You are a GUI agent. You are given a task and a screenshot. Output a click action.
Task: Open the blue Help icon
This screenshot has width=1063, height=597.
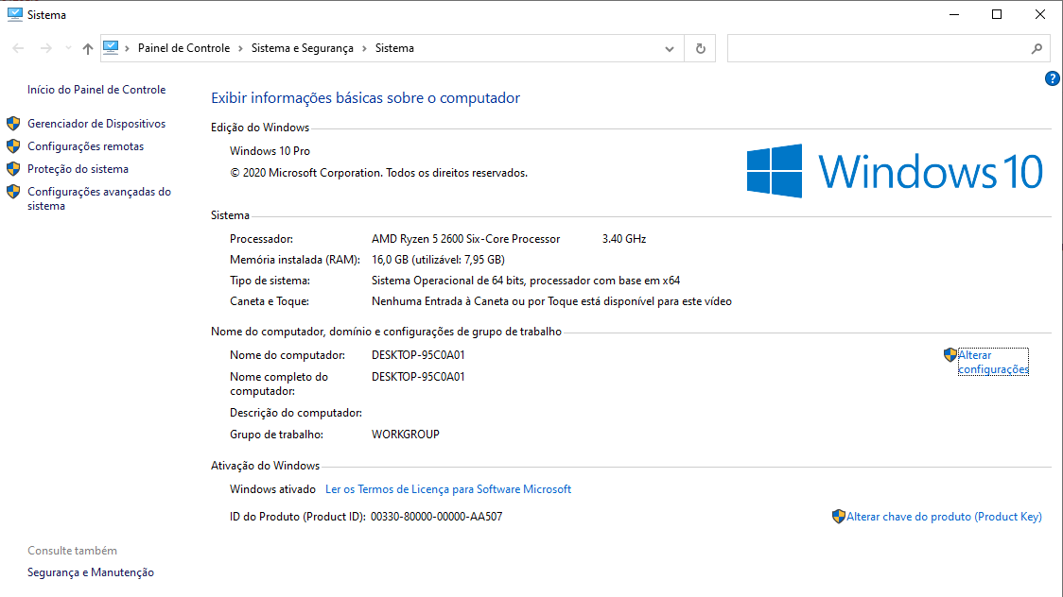pyautogui.click(x=1052, y=78)
